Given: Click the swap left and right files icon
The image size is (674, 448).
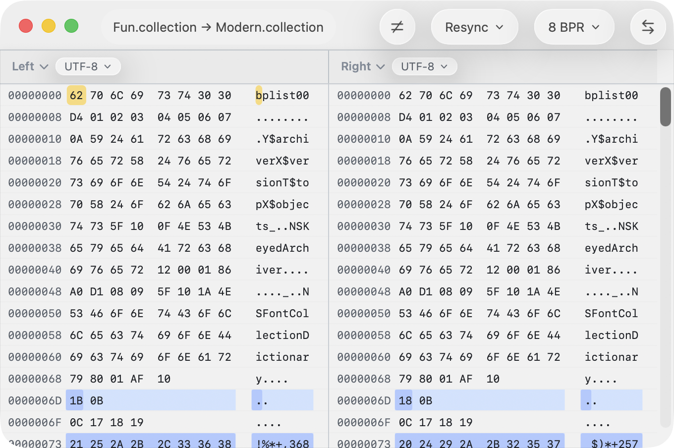Looking at the screenshot, I should tap(648, 27).
